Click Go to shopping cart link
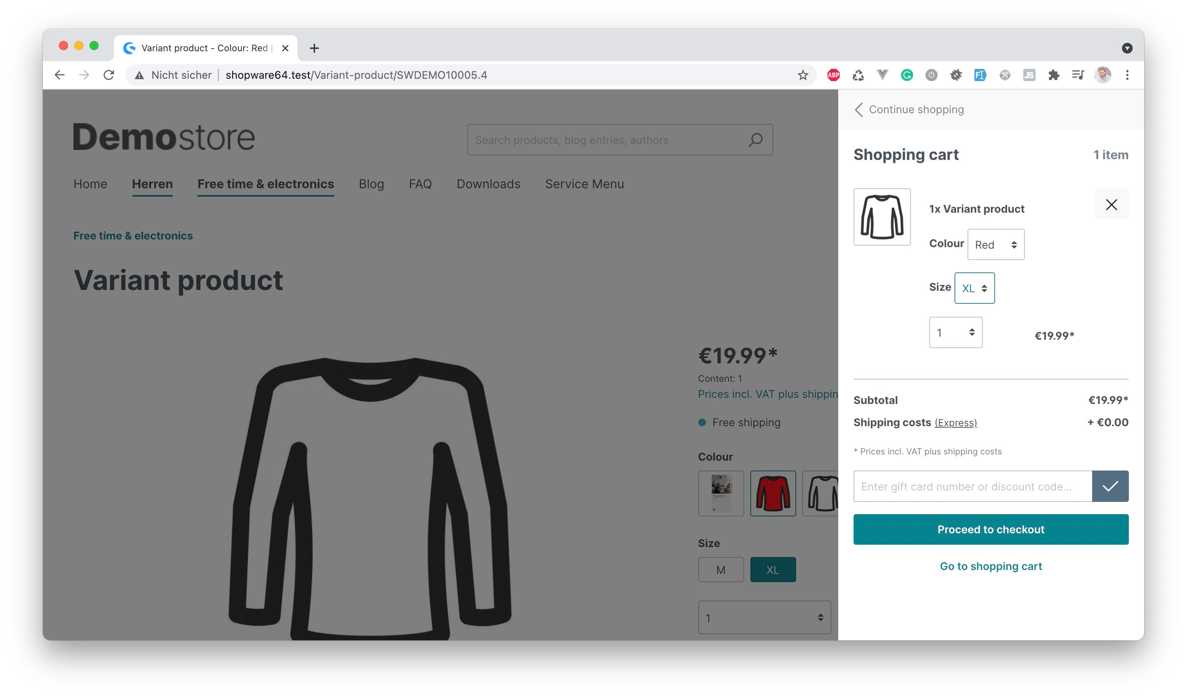 click(x=990, y=566)
